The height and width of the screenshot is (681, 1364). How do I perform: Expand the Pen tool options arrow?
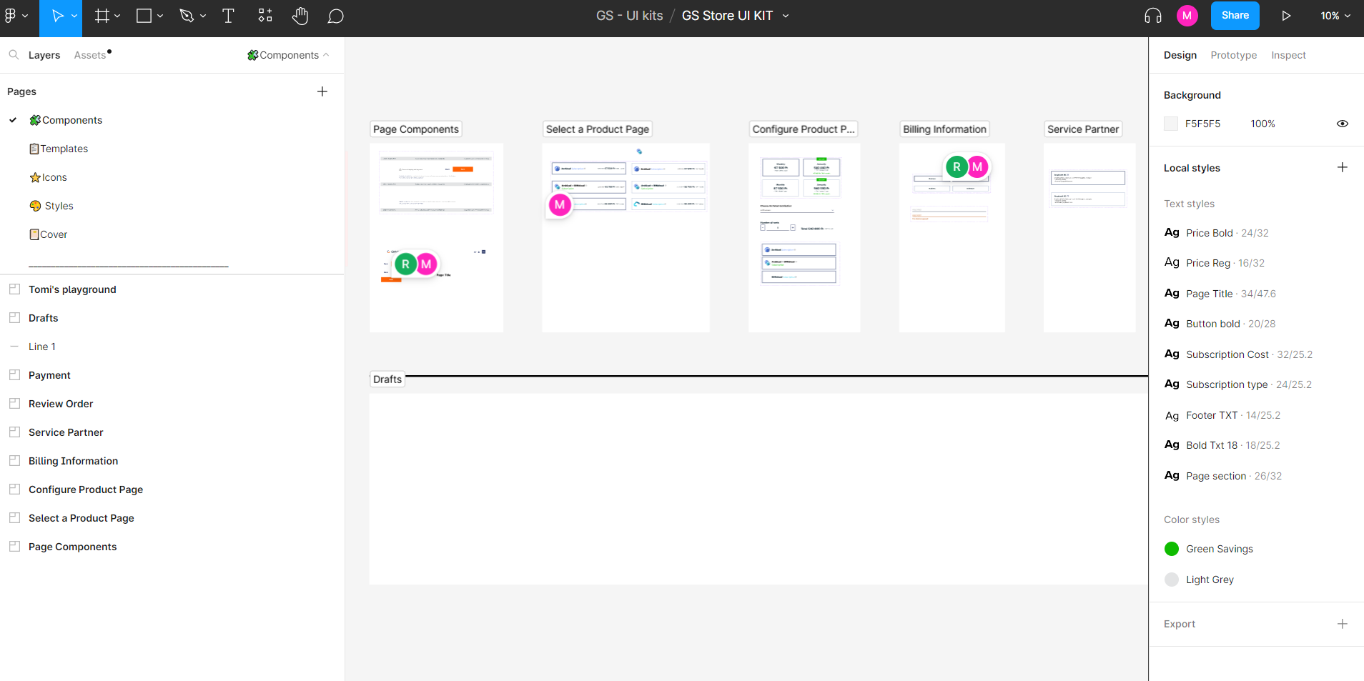pyautogui.click(x=203, y=16)
